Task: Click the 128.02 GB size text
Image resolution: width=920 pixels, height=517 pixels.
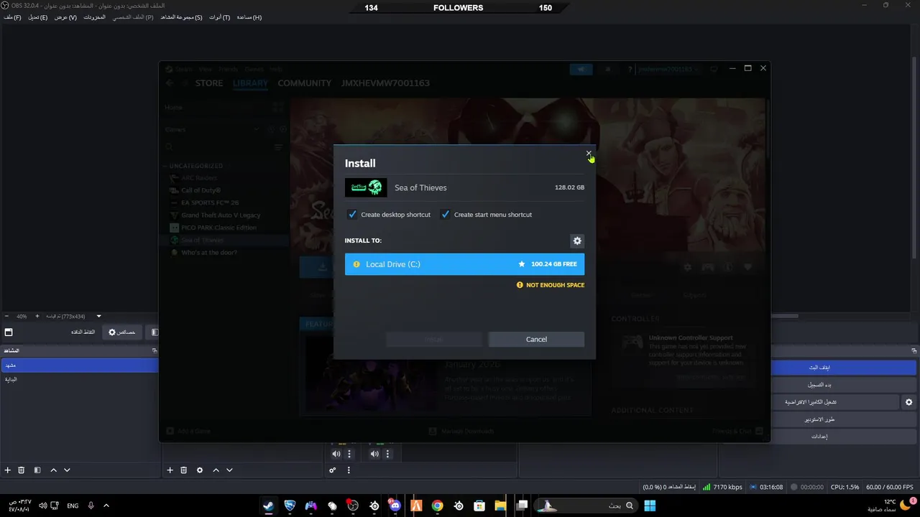Action: coord(569,187)
